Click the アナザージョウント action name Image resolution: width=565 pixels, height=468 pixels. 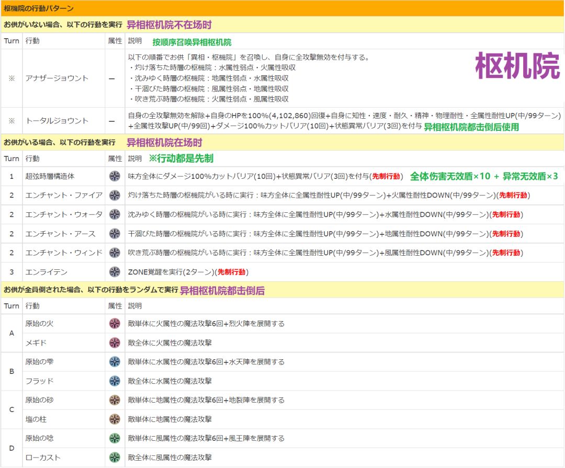[x=56, y=78]
